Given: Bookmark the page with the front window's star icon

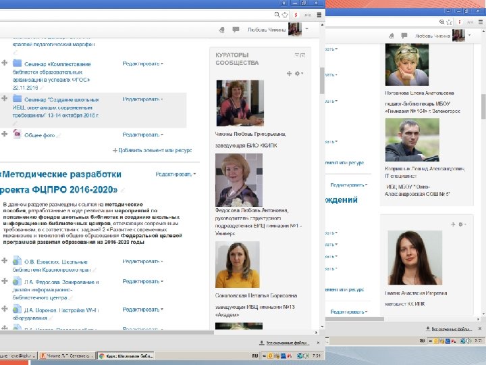Looking at the screenshot, I should point(285,15).
